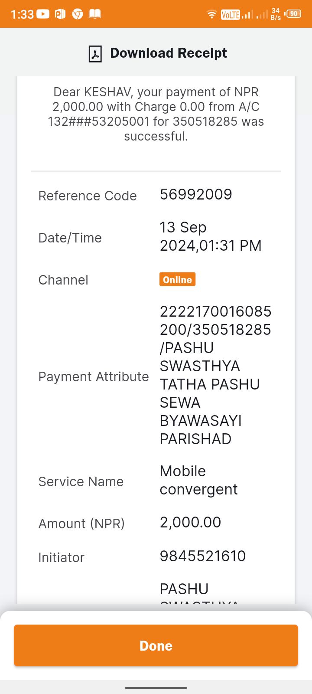Viewport: 312px width, 694px height.
Task: Tap the Chrome notification icon in status bar
Action: click(78, 14)
